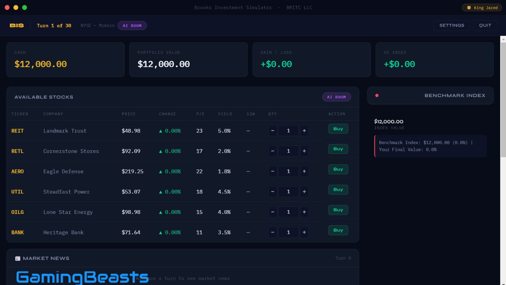Click the 52W column header
This screenshot has width=506, height=285.
[251, 114]
